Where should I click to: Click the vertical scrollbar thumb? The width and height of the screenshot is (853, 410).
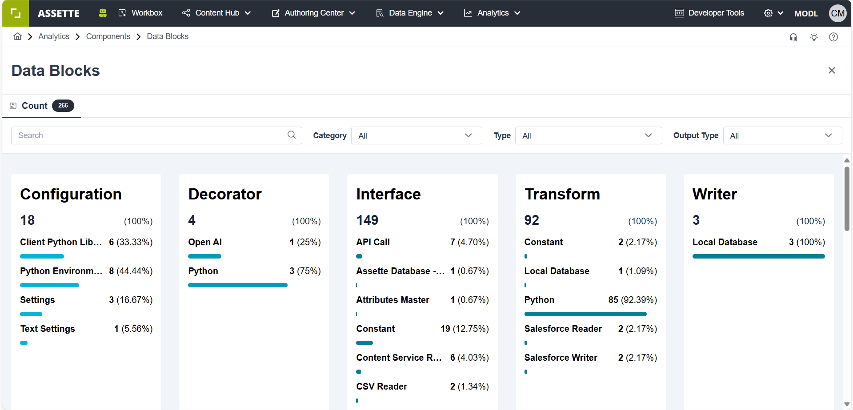click(847, 199)
